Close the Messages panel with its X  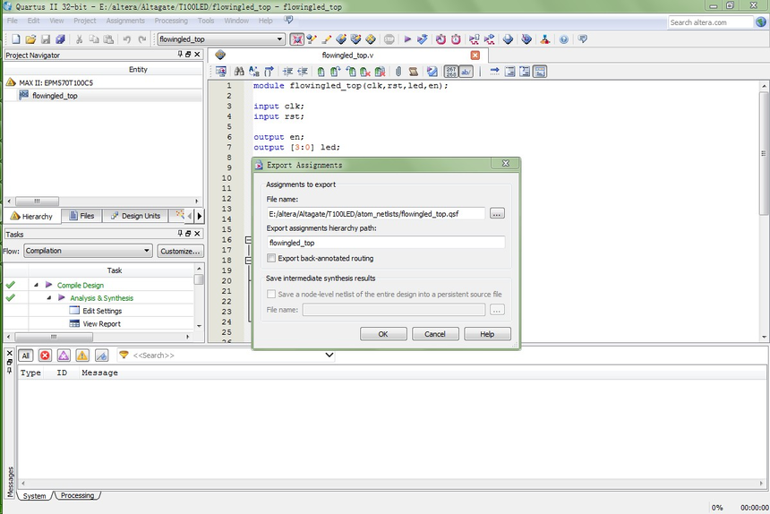(9, 353)
